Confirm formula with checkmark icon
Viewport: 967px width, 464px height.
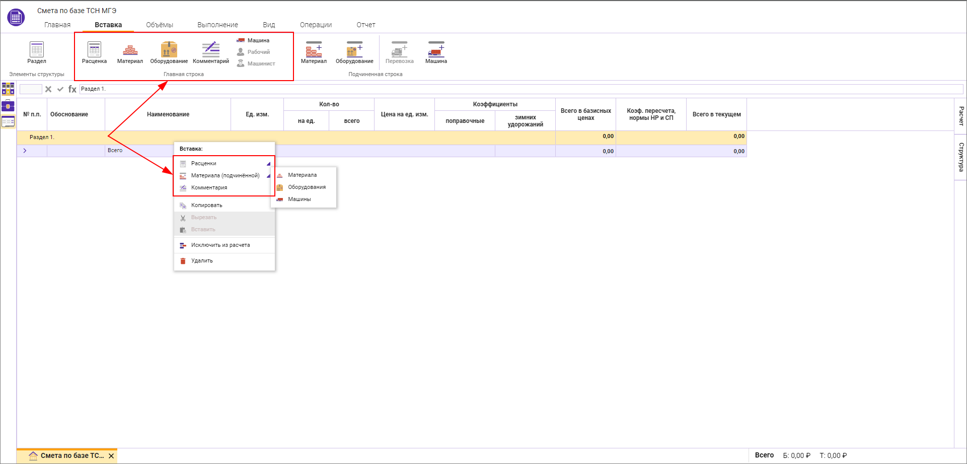pyautogui.click(x=60, y=89)
